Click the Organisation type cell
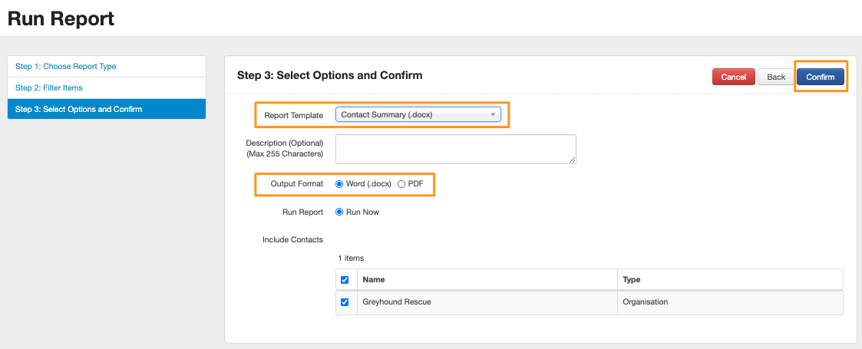 646,302
